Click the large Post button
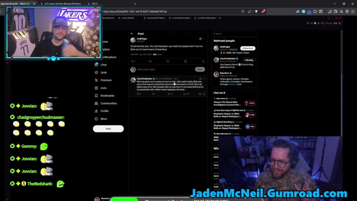 [108, 129]
